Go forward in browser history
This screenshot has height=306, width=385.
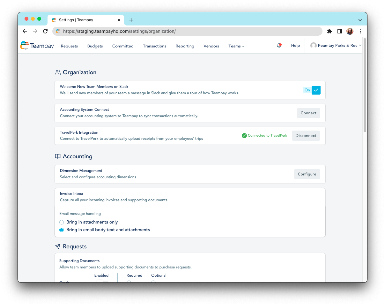coord(35,31)
